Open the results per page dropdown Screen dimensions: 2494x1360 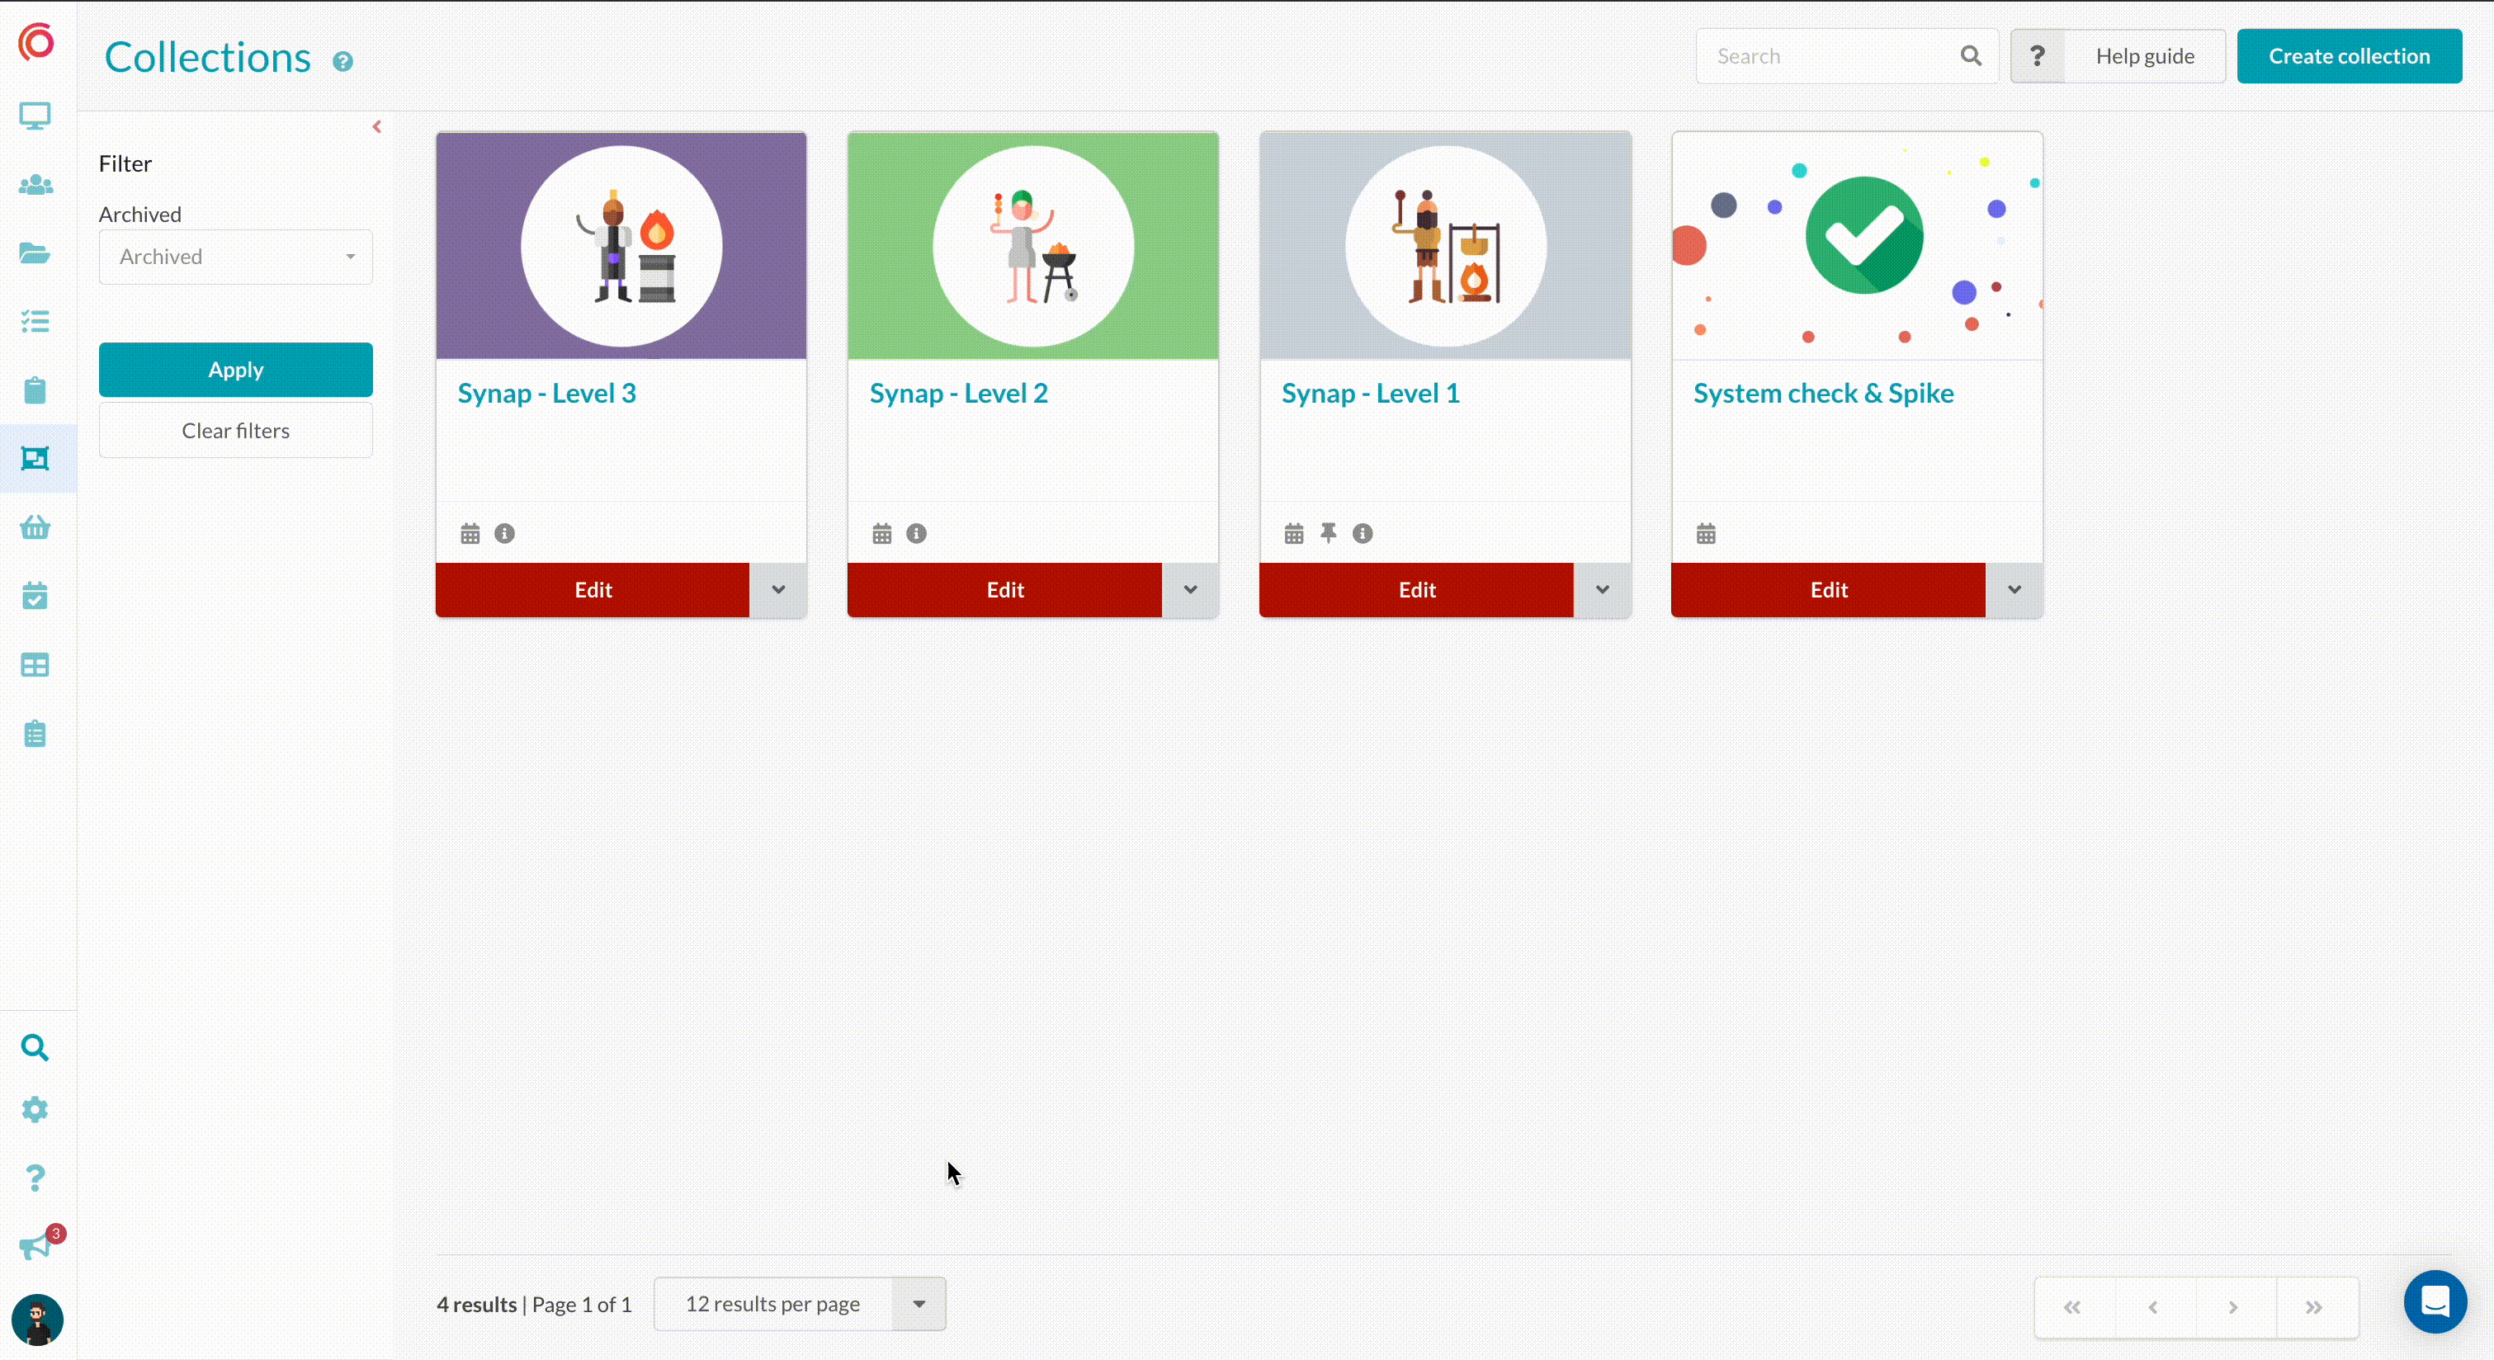pos(800,1304)
